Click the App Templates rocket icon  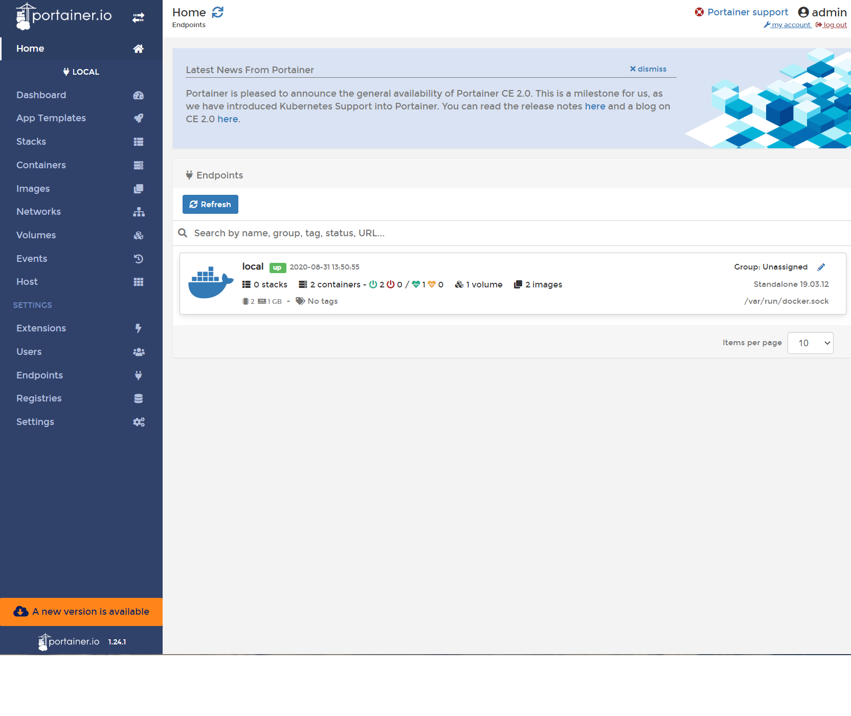click(x=138, y=118)
